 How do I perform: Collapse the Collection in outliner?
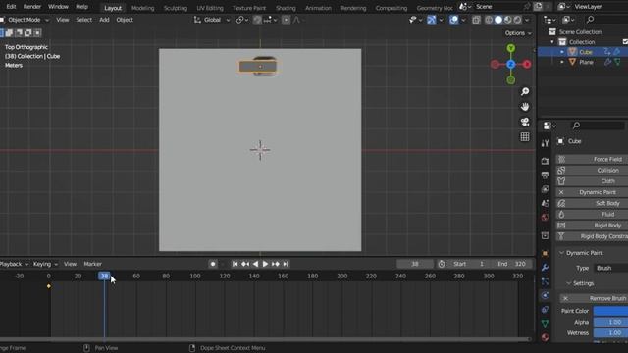pos(552,42)
